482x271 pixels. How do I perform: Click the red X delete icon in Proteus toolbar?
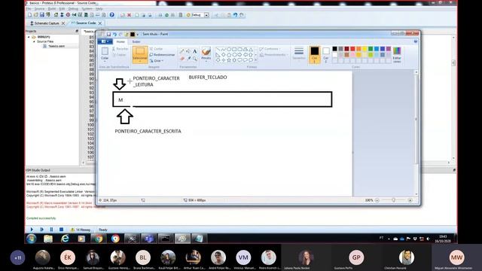[x=129, y=15]
